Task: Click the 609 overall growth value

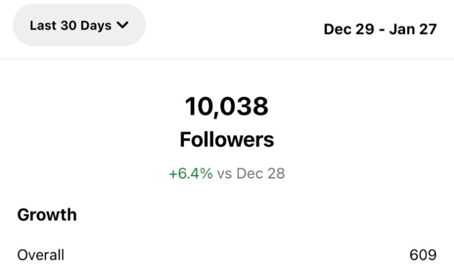Action: click(x=423, y=255)
